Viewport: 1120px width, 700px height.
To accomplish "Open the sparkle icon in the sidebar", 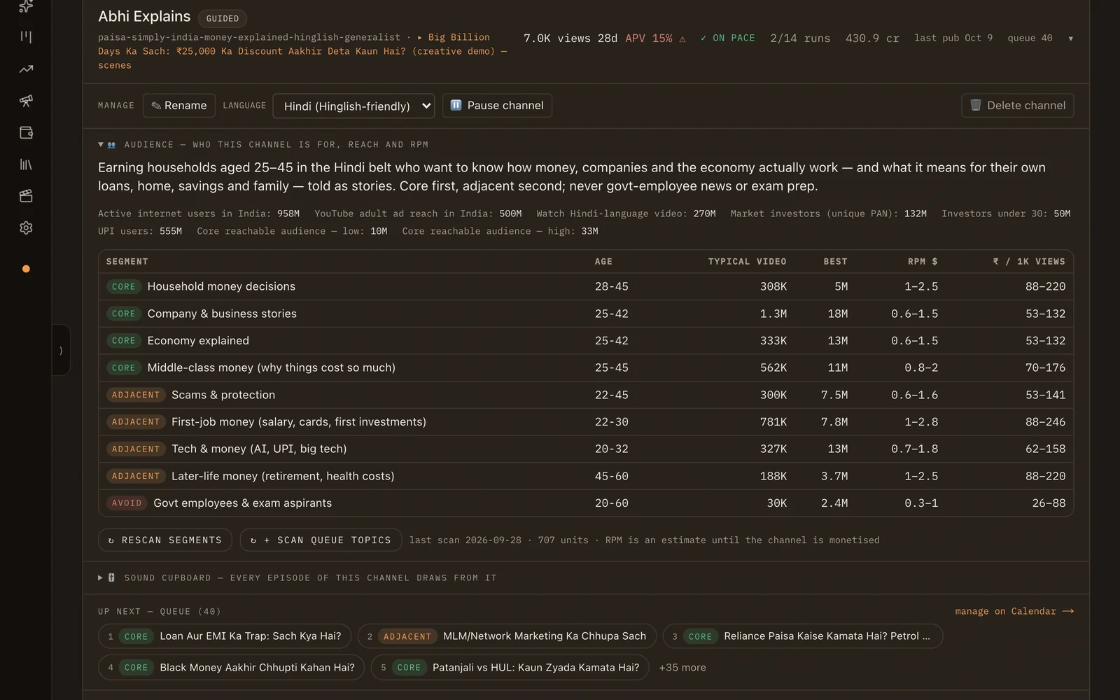I will 26,6.
